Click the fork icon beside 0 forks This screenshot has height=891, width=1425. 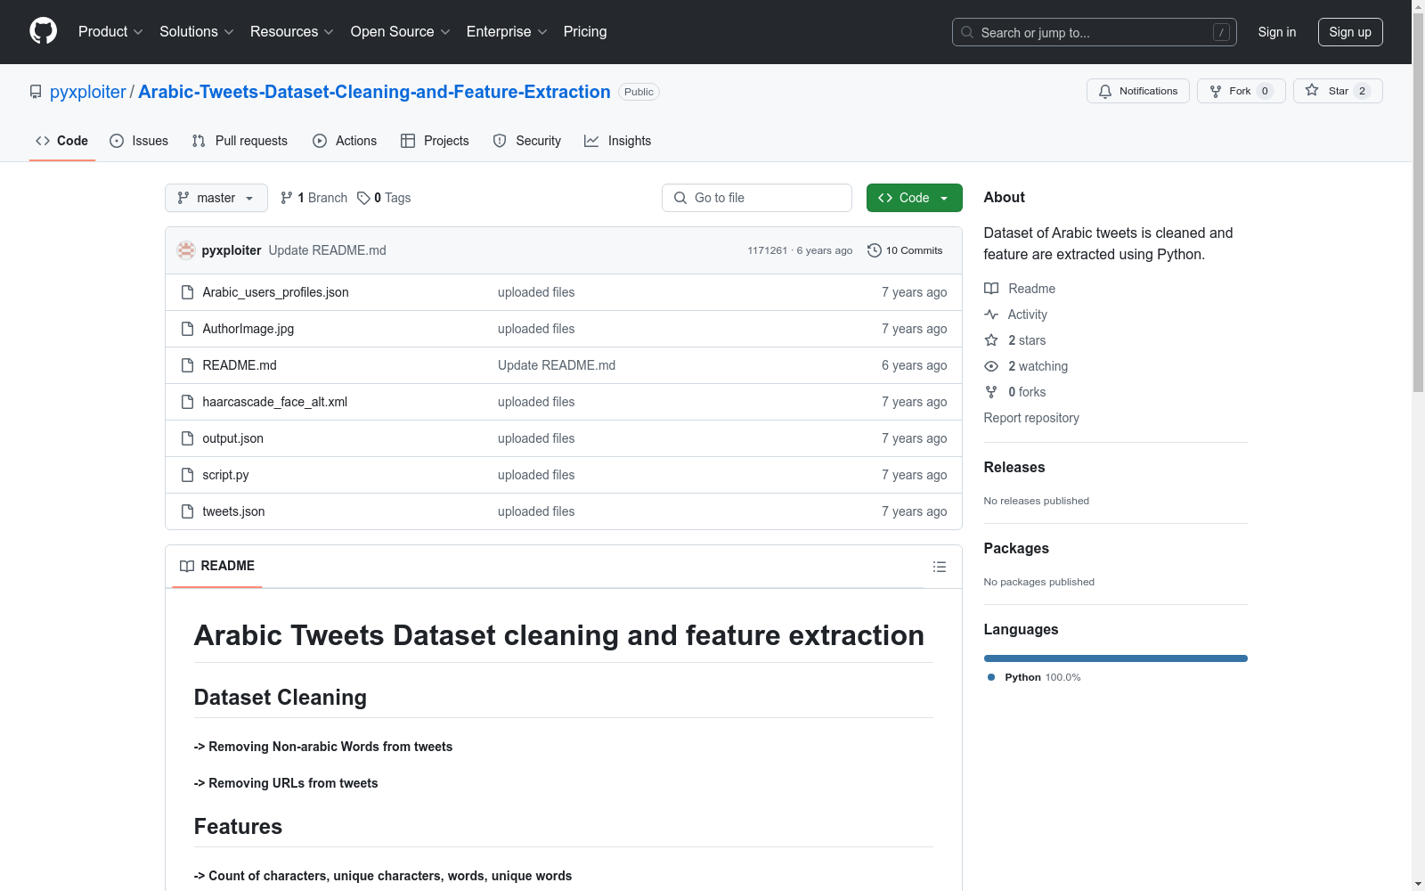[991, 392]
